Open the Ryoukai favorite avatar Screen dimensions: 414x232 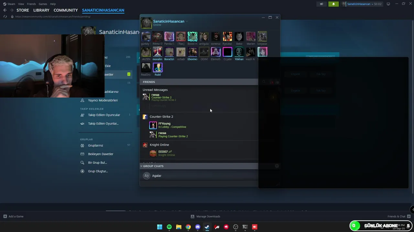[227, 36]
